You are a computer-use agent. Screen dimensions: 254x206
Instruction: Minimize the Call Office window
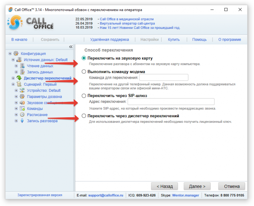coord(212,10)
